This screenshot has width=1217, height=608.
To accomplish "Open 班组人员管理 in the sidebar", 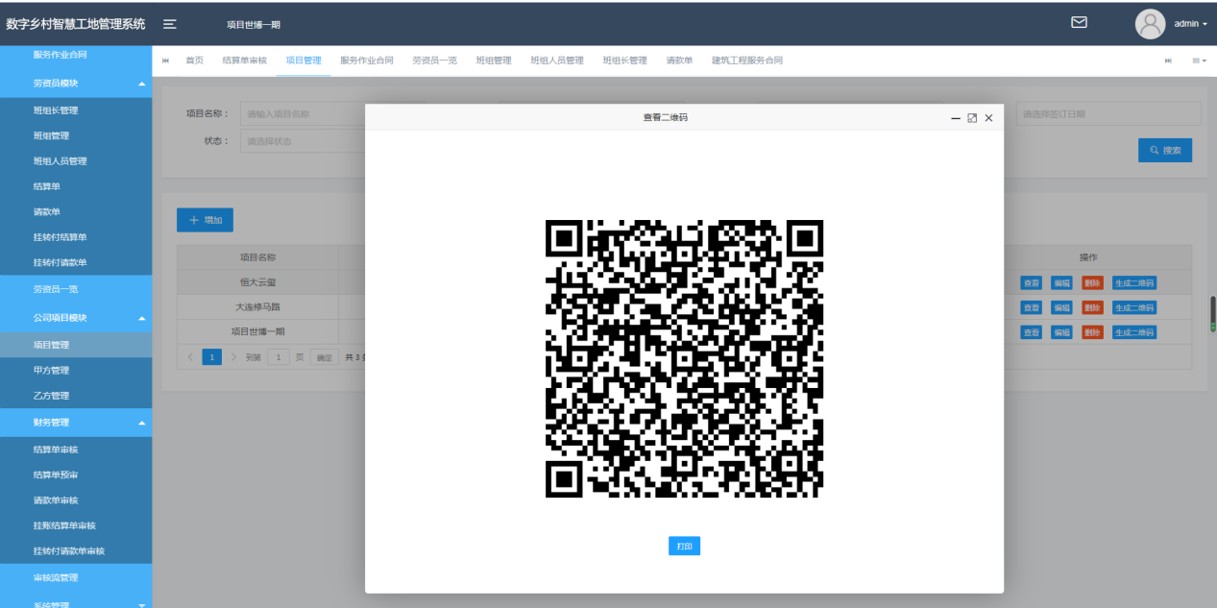I will (x=76, y=161).
